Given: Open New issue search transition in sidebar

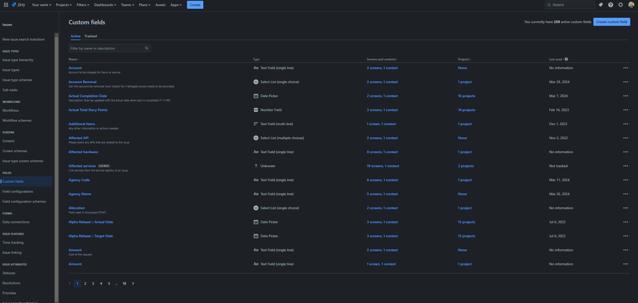Looking at the screenshot, I should pyautogui.click(x=24, y=40).
